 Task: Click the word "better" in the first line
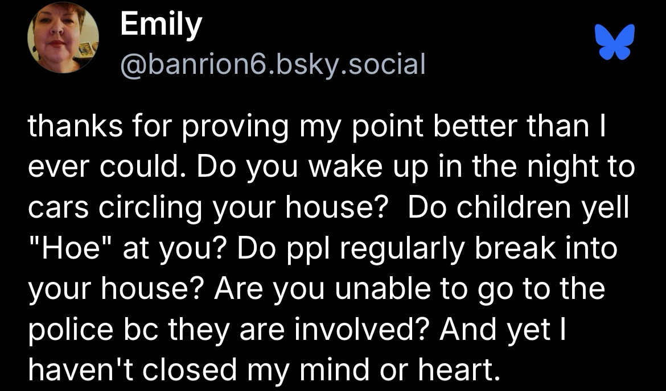(467, 127)
